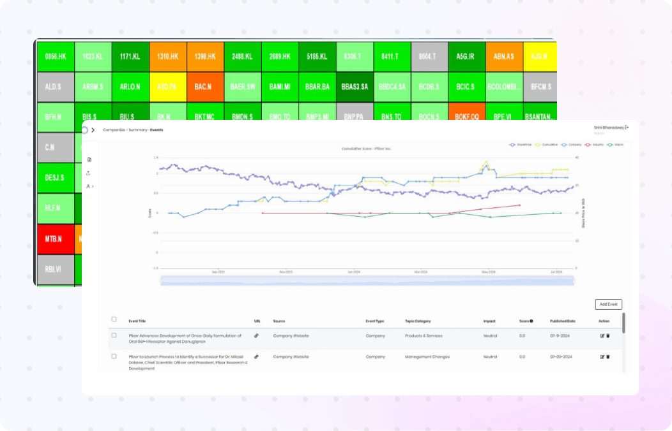
Task: Click the Published Date column header
Action: (563, 321)
